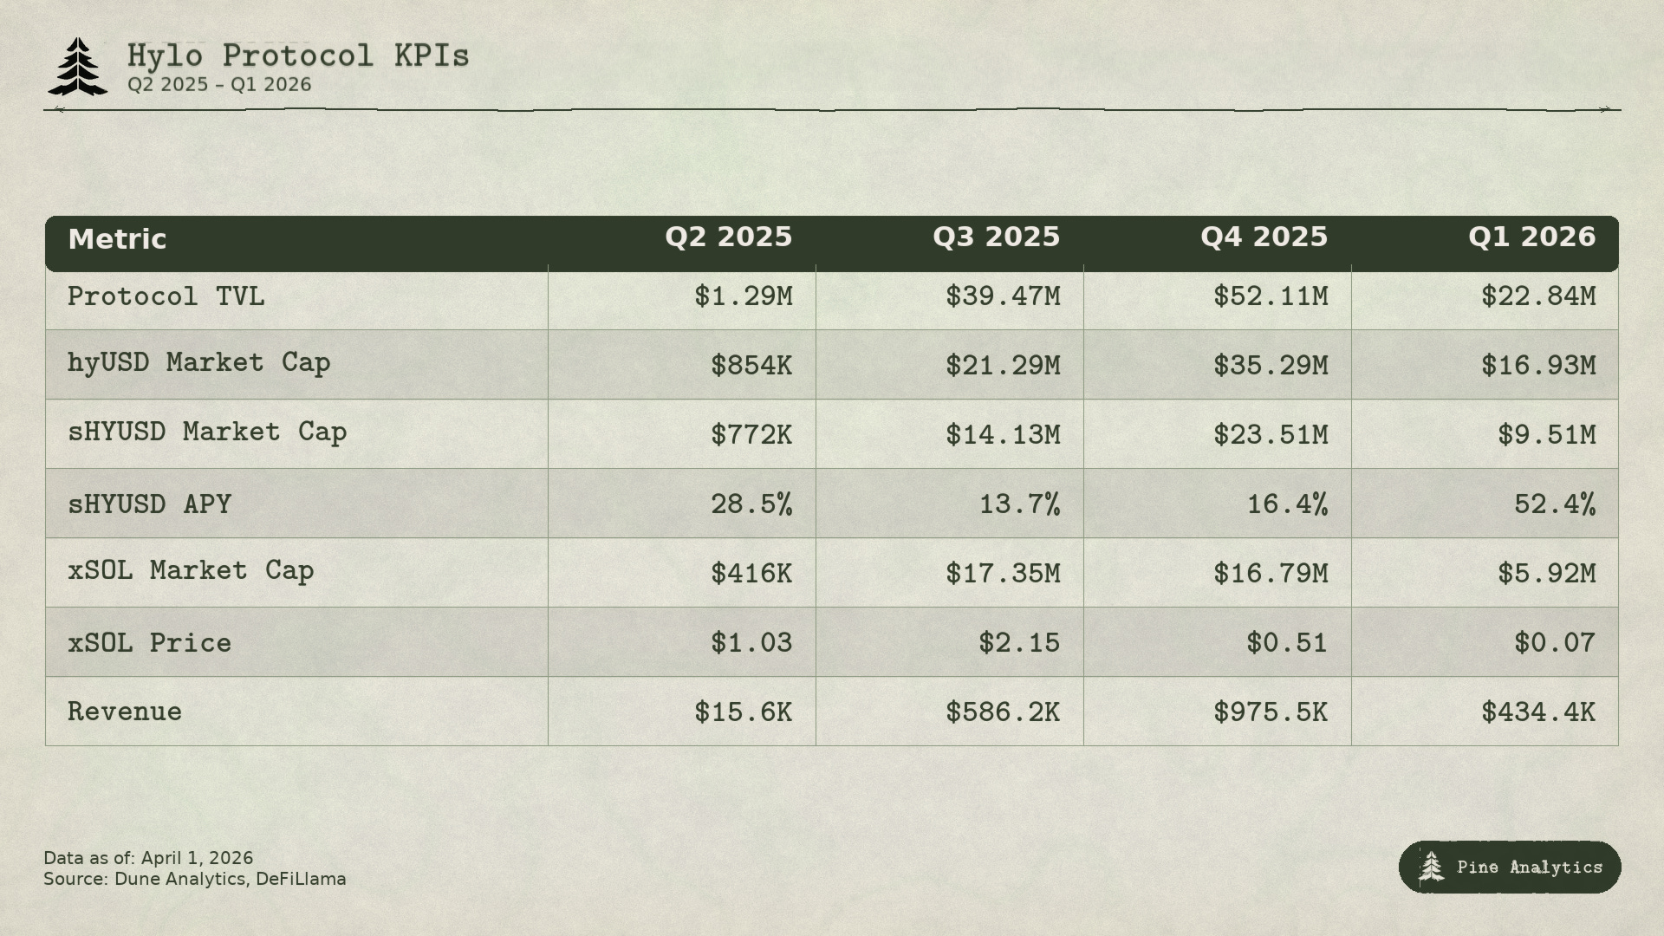Viewport: 1664px width, 936px height.
Task: Click the $52.11M Protocol TVL value
Action: pos(1270,296)
